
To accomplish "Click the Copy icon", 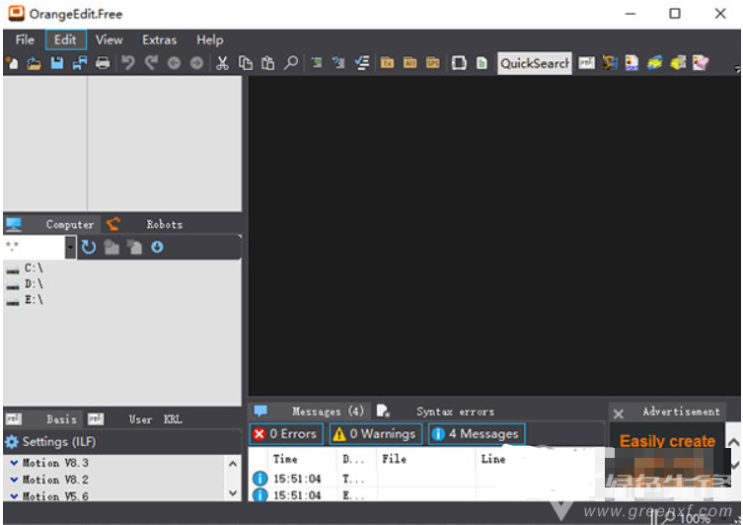I will tap(245, 63).
